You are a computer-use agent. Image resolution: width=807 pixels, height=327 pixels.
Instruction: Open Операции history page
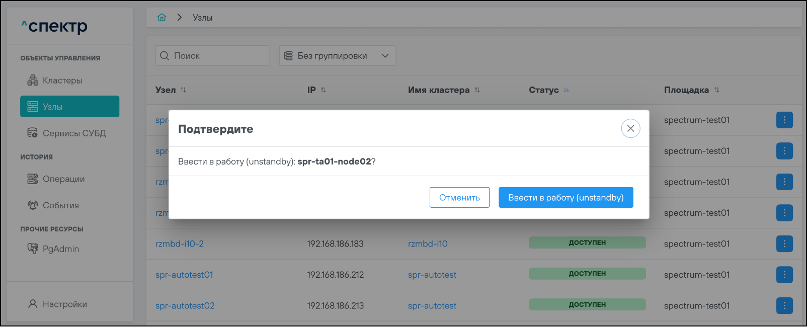pos(63,179)
